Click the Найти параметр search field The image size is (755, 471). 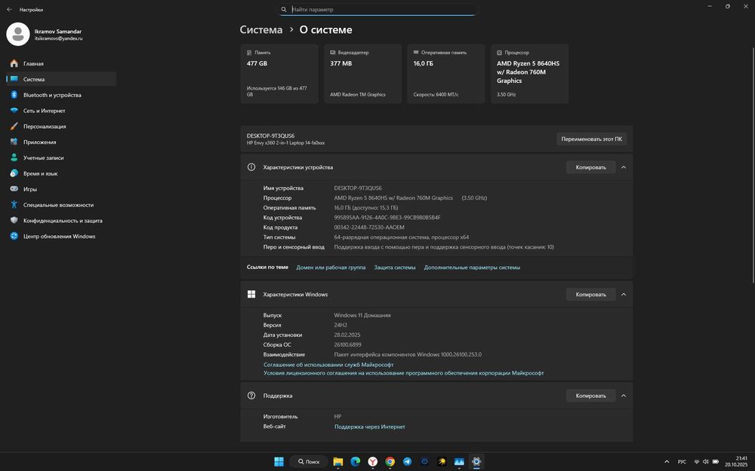click(x=377, y=10)
